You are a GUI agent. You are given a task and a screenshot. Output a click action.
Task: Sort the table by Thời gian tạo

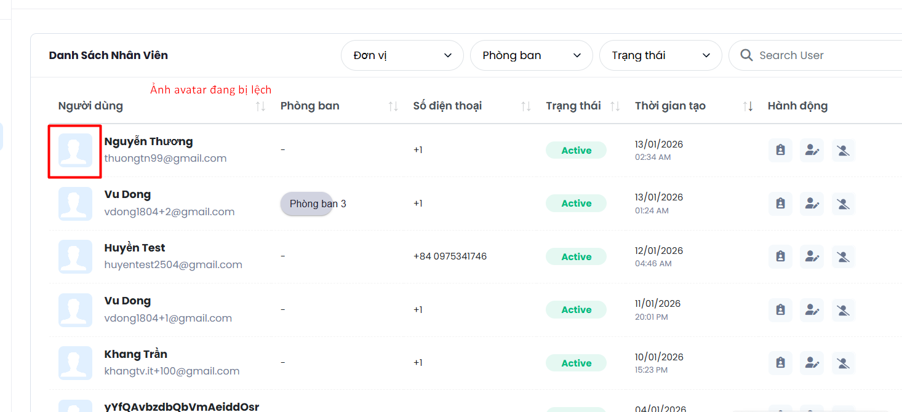pos(748,106)
